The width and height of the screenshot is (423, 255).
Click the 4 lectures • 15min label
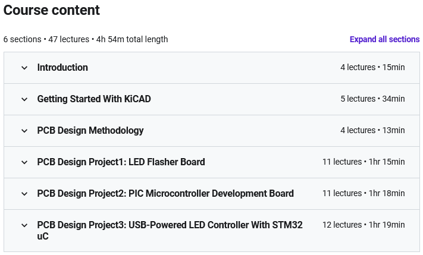[372, 68]
